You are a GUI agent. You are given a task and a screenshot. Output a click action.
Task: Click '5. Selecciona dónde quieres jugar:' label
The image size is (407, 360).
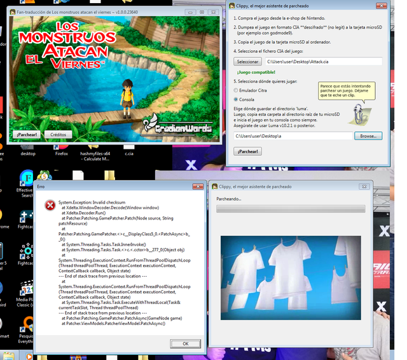tap(265, 81)
